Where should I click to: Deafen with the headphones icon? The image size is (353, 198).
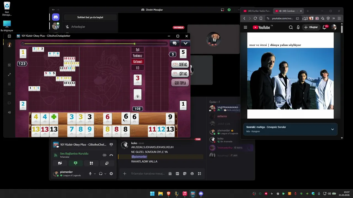click(x=101, y=174)
